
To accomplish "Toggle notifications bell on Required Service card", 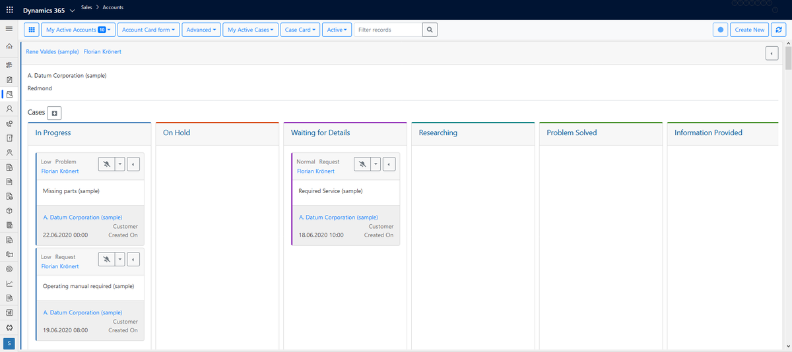I will tap(362, 164).
